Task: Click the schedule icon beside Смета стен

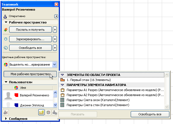Action: pos(62,105)
